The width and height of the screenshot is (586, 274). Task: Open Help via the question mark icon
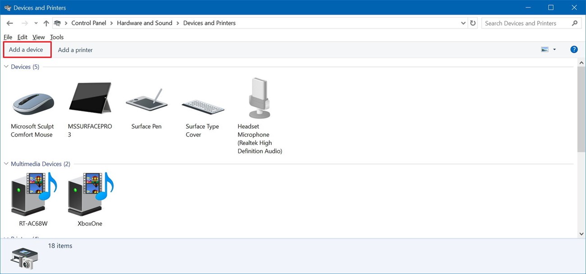(574, 49)
